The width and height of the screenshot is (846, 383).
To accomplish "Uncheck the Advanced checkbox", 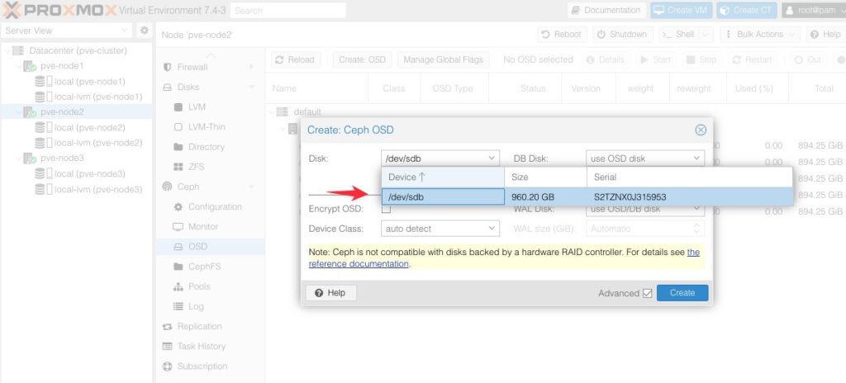I will click(x=648, y=294).
